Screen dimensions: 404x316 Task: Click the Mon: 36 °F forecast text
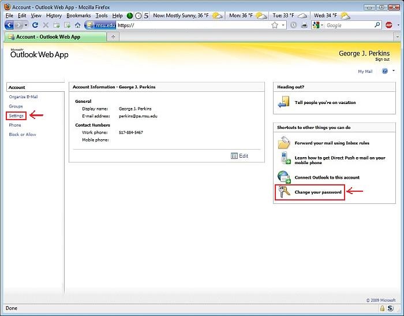(x=241, y=16)
